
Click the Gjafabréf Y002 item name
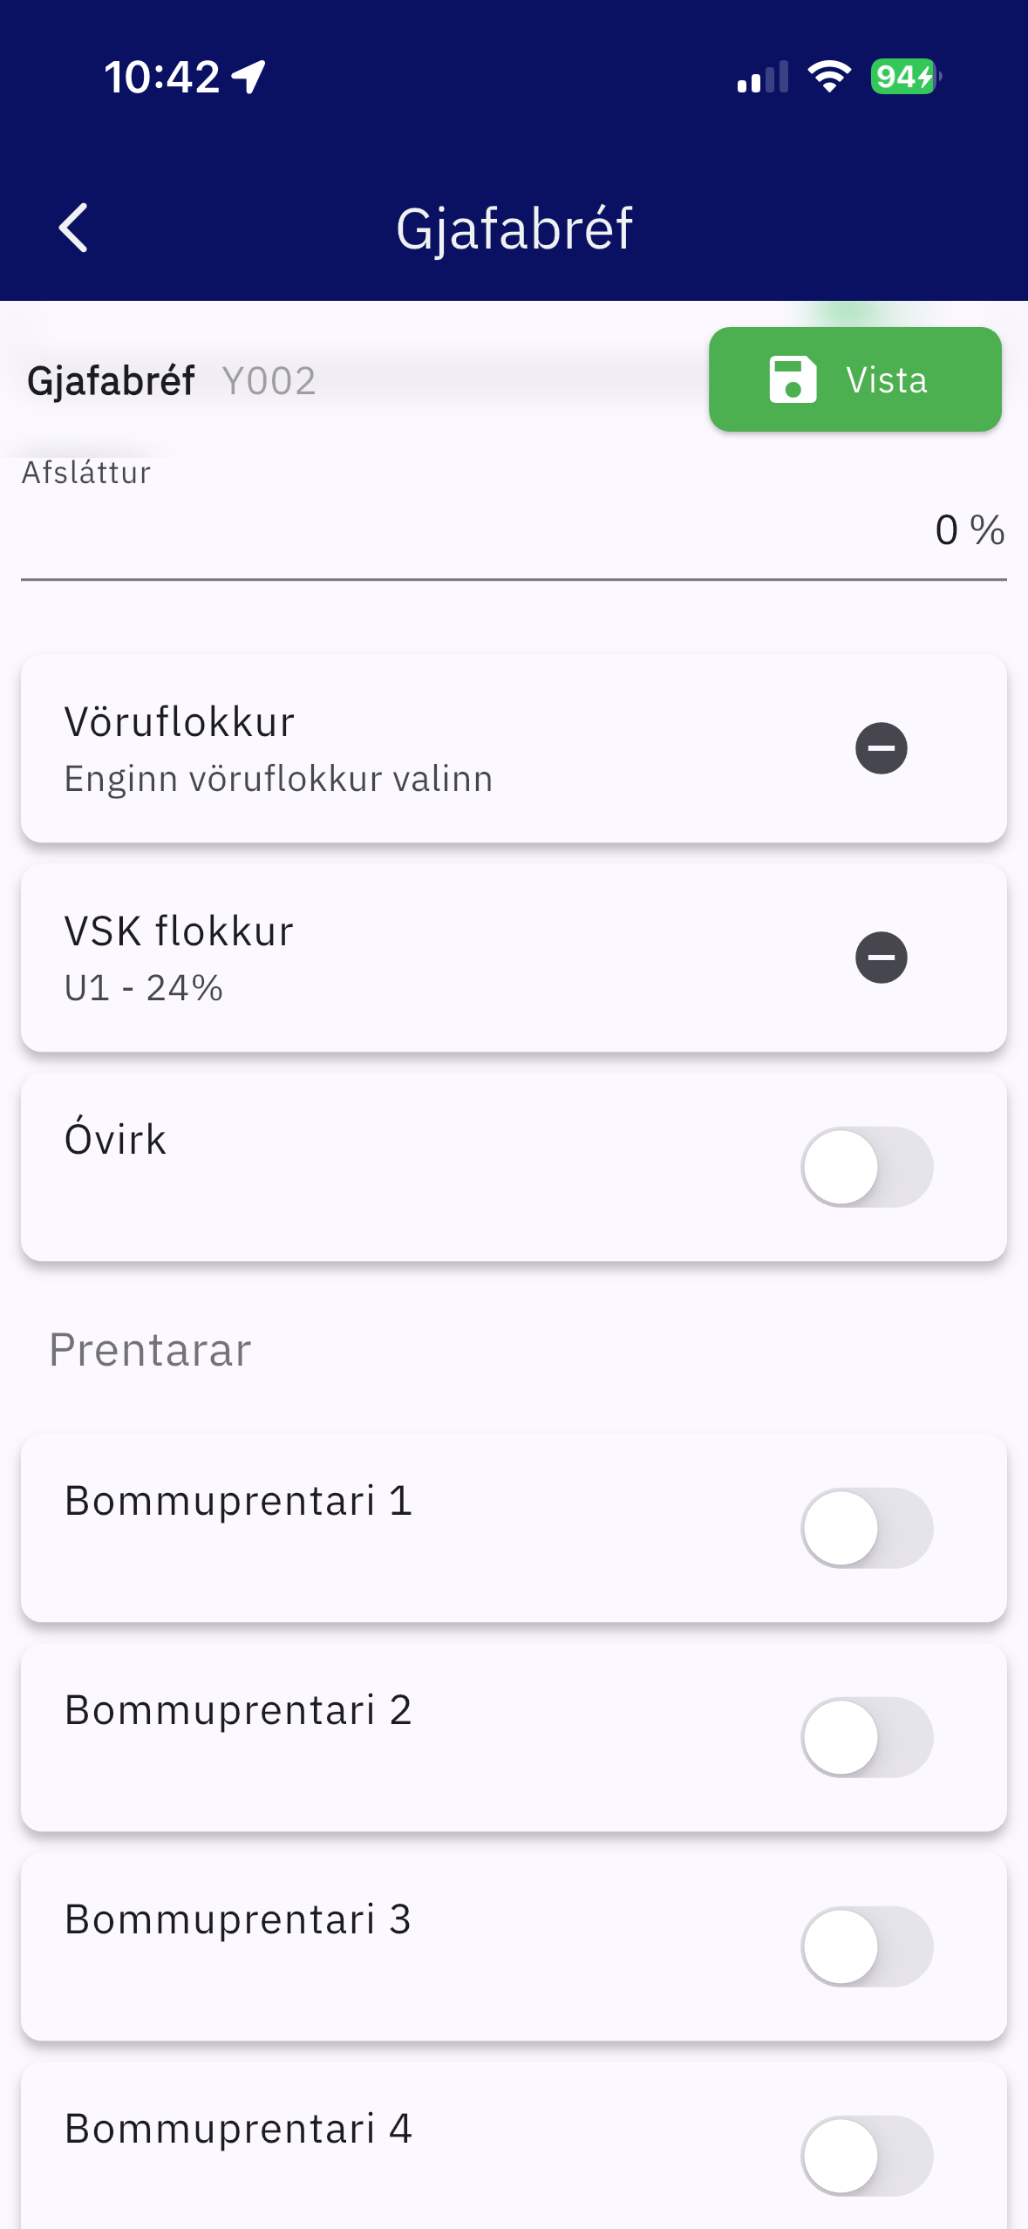(171, 381)
